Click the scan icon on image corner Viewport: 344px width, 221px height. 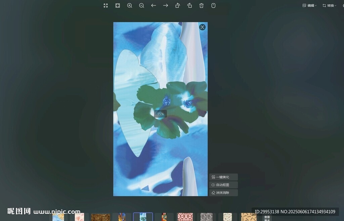coord(202,27)
